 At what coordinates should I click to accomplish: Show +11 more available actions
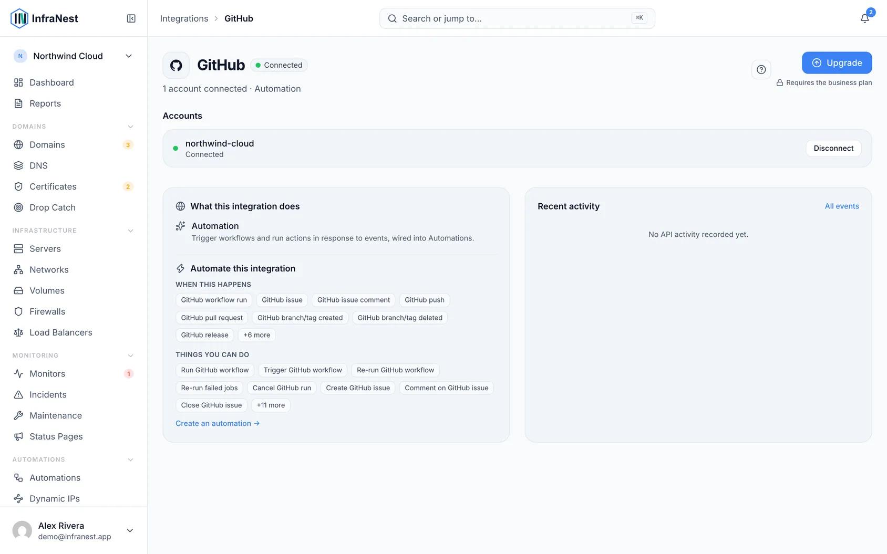coord(271,405)
